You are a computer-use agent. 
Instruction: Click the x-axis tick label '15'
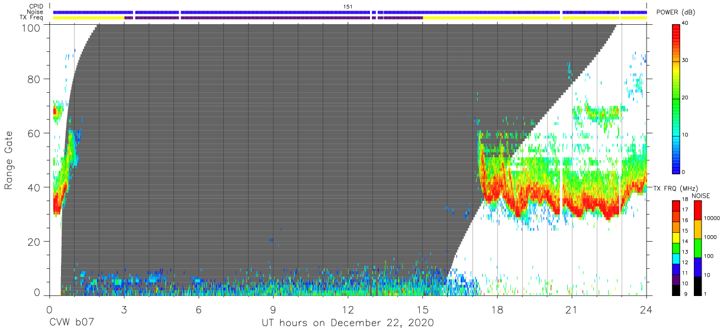(x=423, y=309)
